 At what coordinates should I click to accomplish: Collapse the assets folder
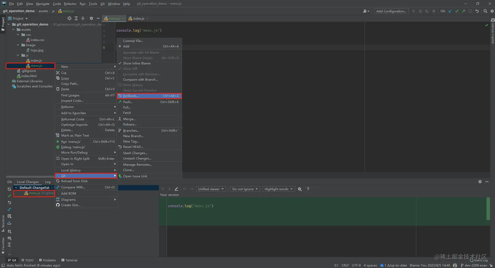[13, 29]
